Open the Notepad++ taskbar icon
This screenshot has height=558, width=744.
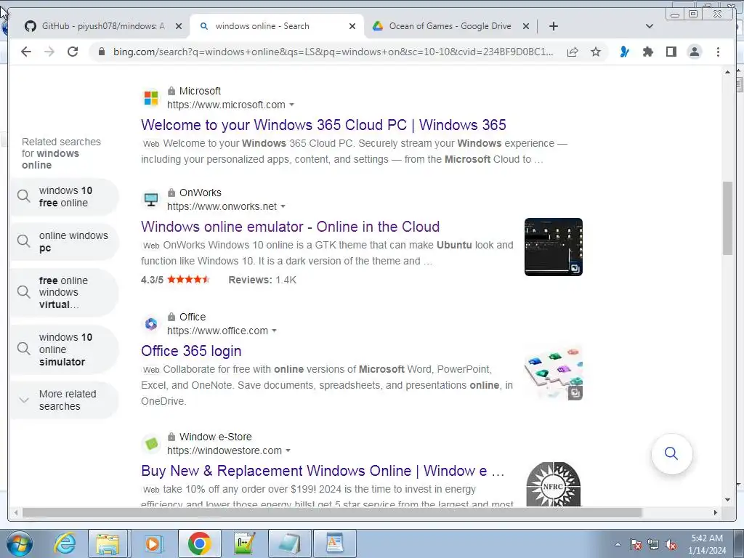pyautogui.click(x=244, y=543)
